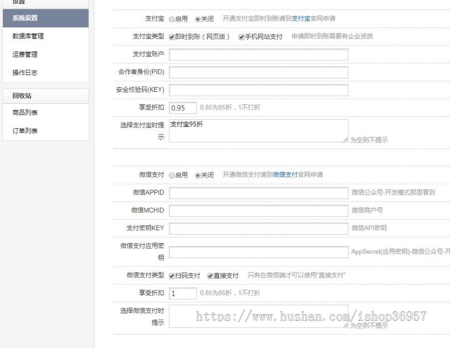Focus the 合作者身份(PID) input field

point(258,72)
